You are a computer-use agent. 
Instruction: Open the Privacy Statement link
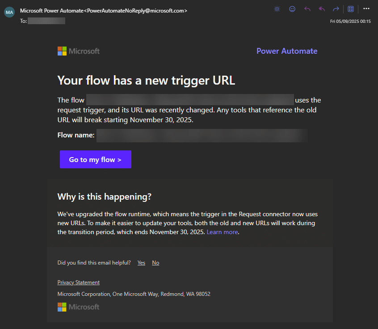tap(78, 282)
